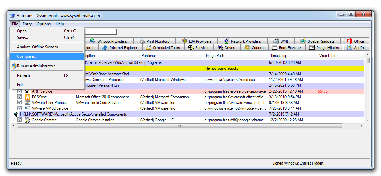Click the WMI tab icon
381x176 pixels.
(x=276, y=41)
